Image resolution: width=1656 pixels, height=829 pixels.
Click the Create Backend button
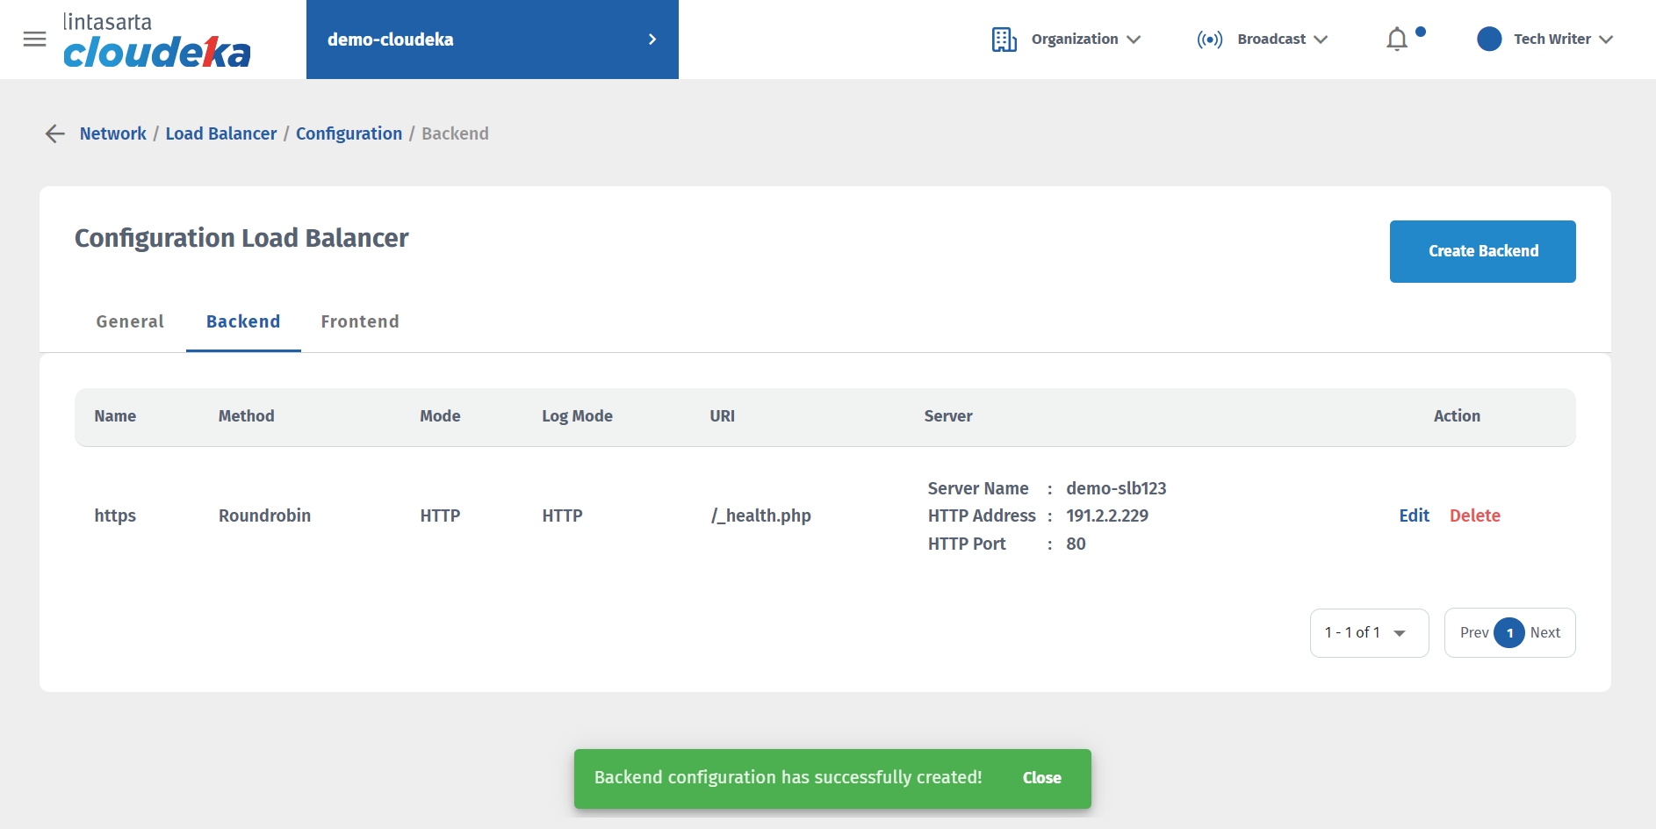coord(1482,251)
